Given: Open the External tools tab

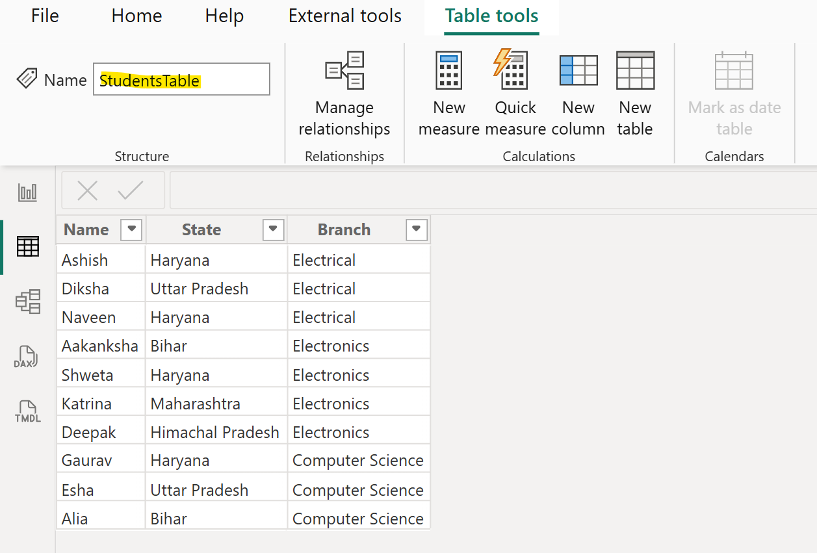Looking at the screenshot, I should 344,16.
